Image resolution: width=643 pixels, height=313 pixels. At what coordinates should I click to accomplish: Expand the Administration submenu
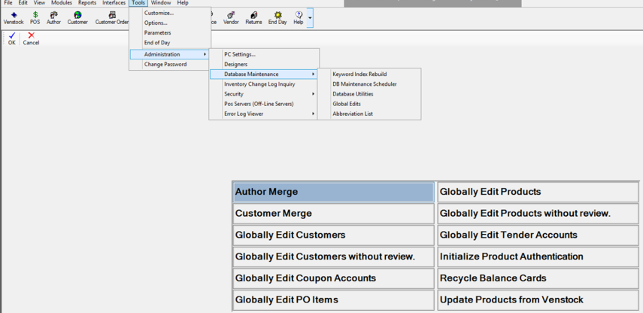point(170,54)
